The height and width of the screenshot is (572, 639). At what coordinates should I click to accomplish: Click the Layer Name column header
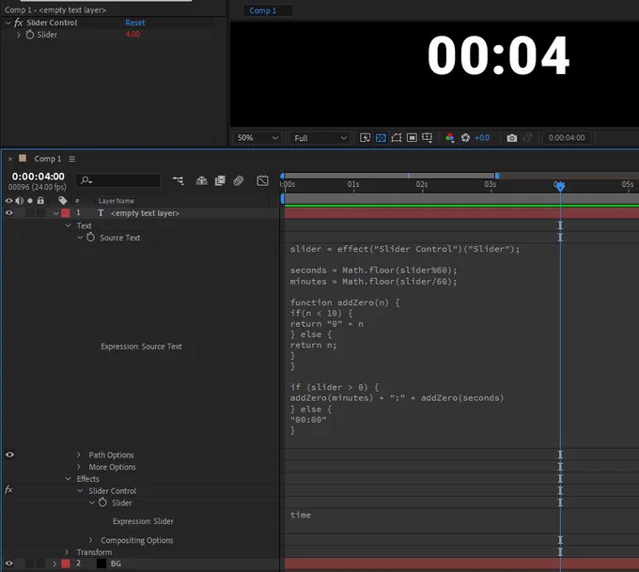(117, 201)
